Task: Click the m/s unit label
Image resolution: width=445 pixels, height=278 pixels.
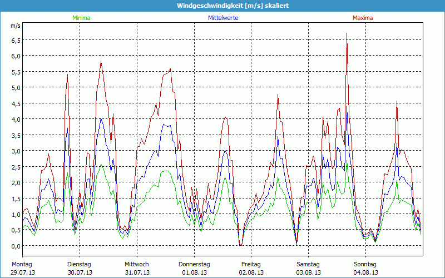Action: coord(16,26)
